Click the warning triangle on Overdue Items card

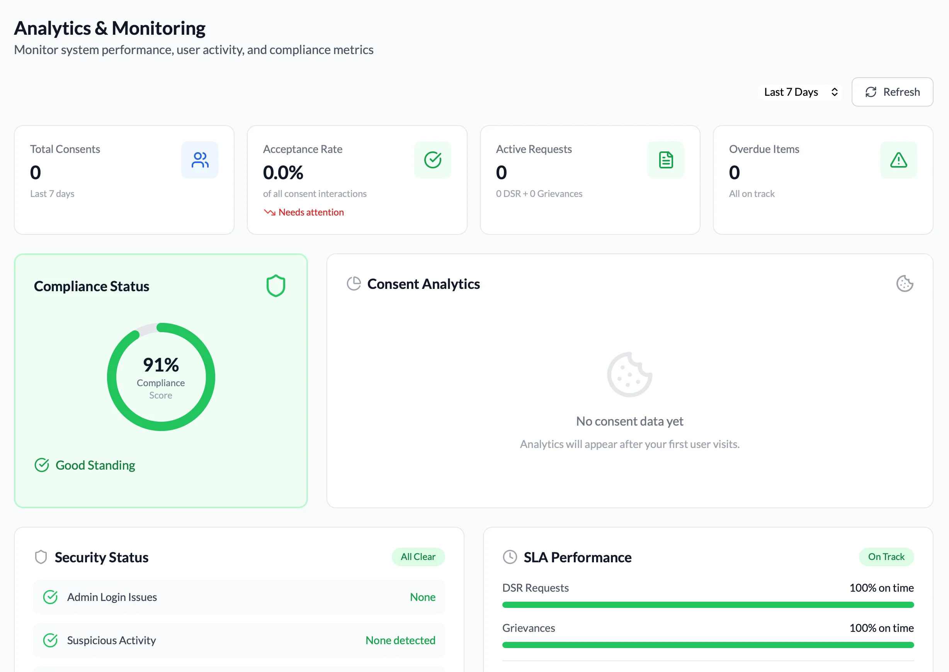898,159
